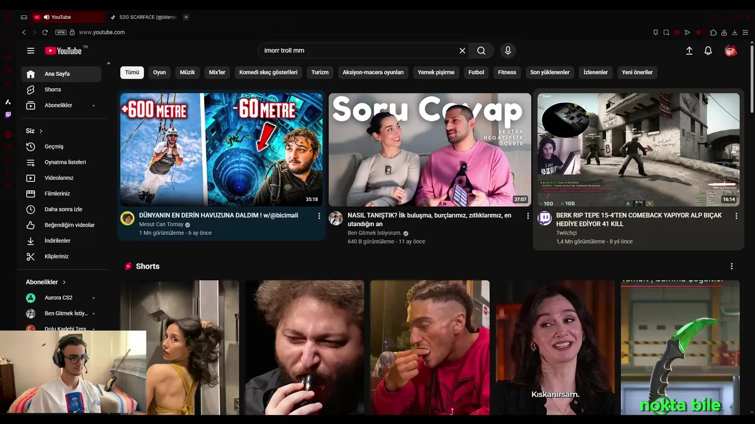Go back with the browser back arrow
Viewport: 755px width, 424px height.
[24, 32]
